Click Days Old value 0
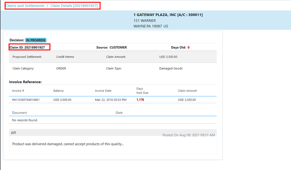The image size is (291, 170). pyautogui.click(x=188, y=47)
